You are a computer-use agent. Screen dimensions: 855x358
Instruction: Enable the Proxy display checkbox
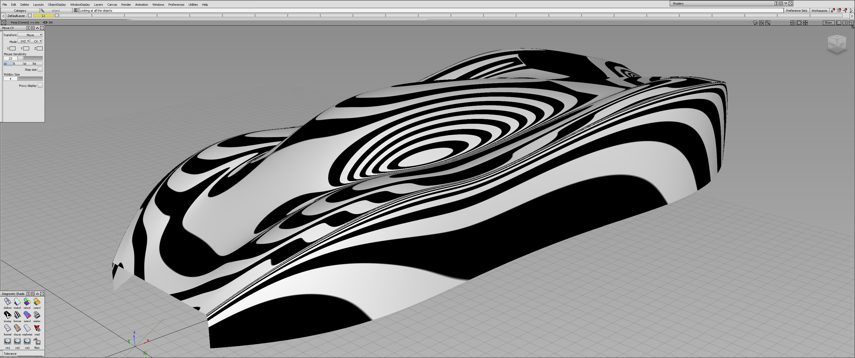40,85
